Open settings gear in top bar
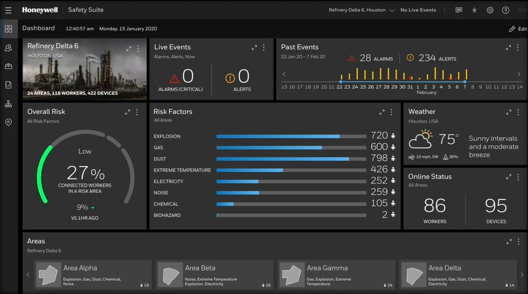The width and height of the screenshot is (528, 294). pos(490,10)
